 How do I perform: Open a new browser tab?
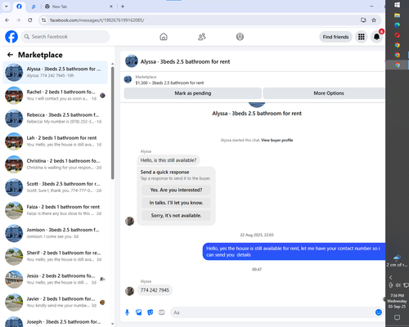123,7
